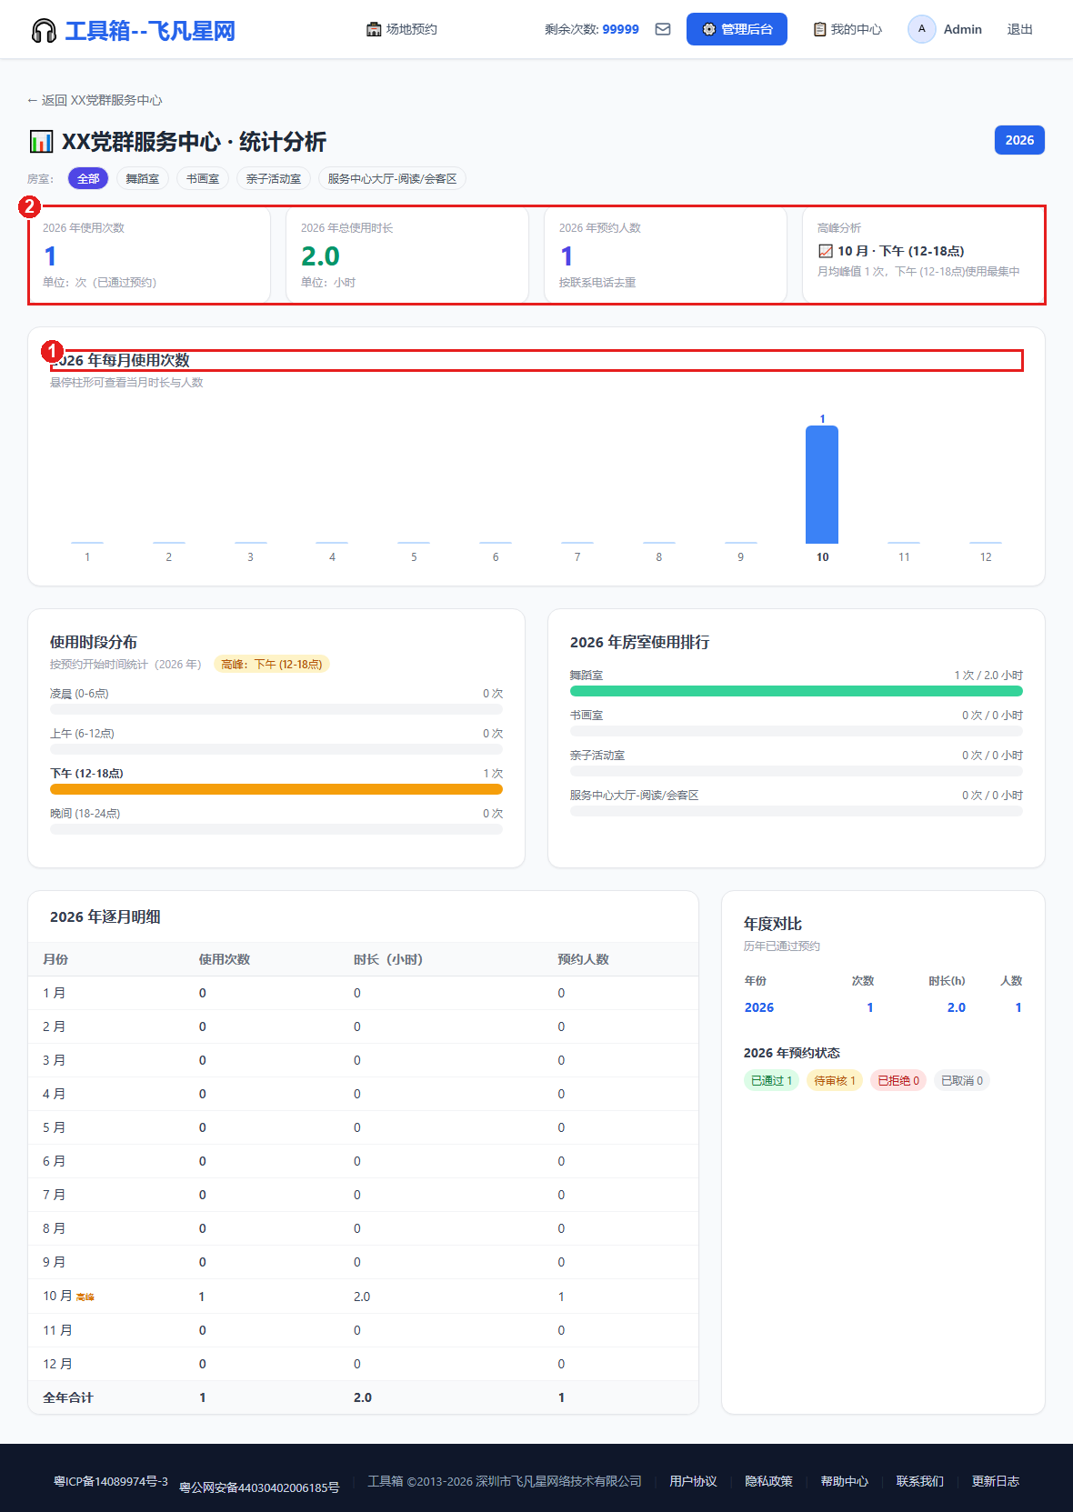Screen dimensions: 1073x1512
Task: Select the 2026 year button
Action: (x=1019, y=140)
